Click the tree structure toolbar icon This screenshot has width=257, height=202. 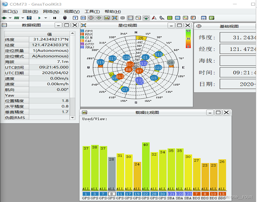pyautogui.click(x=138, y=18)
